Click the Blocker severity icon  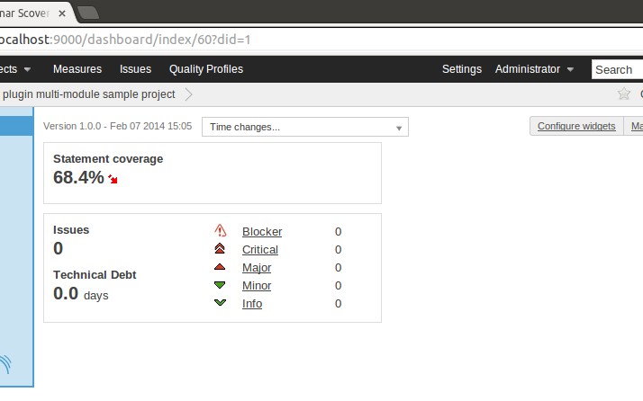click(220, 231)
